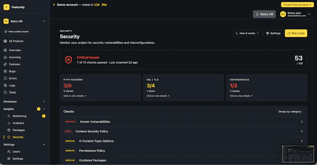Collapse the Insights section chevron
317x165 pixels.
point(44,109)
